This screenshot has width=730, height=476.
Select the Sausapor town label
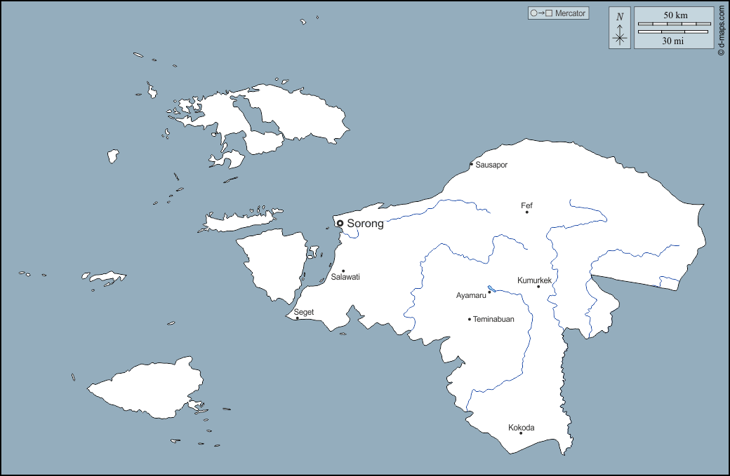tap(491, 165)
